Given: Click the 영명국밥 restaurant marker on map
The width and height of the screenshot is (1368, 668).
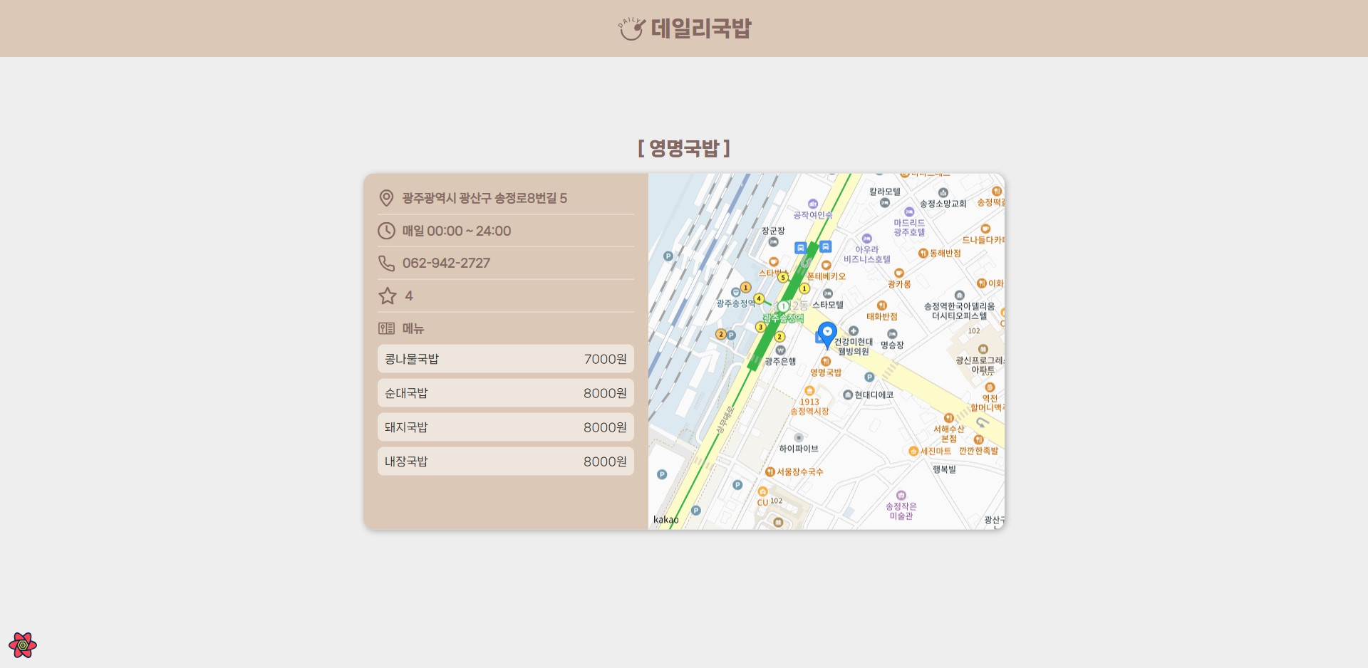Looking at the screenshot, I should 826,362.
